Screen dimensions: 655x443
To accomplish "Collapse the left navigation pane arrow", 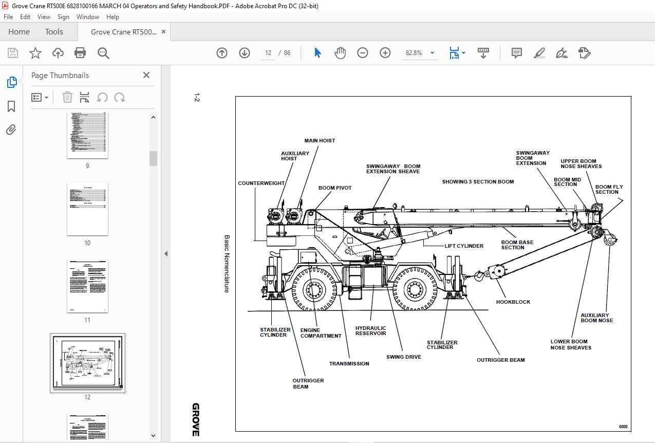I will coord(166,254).
